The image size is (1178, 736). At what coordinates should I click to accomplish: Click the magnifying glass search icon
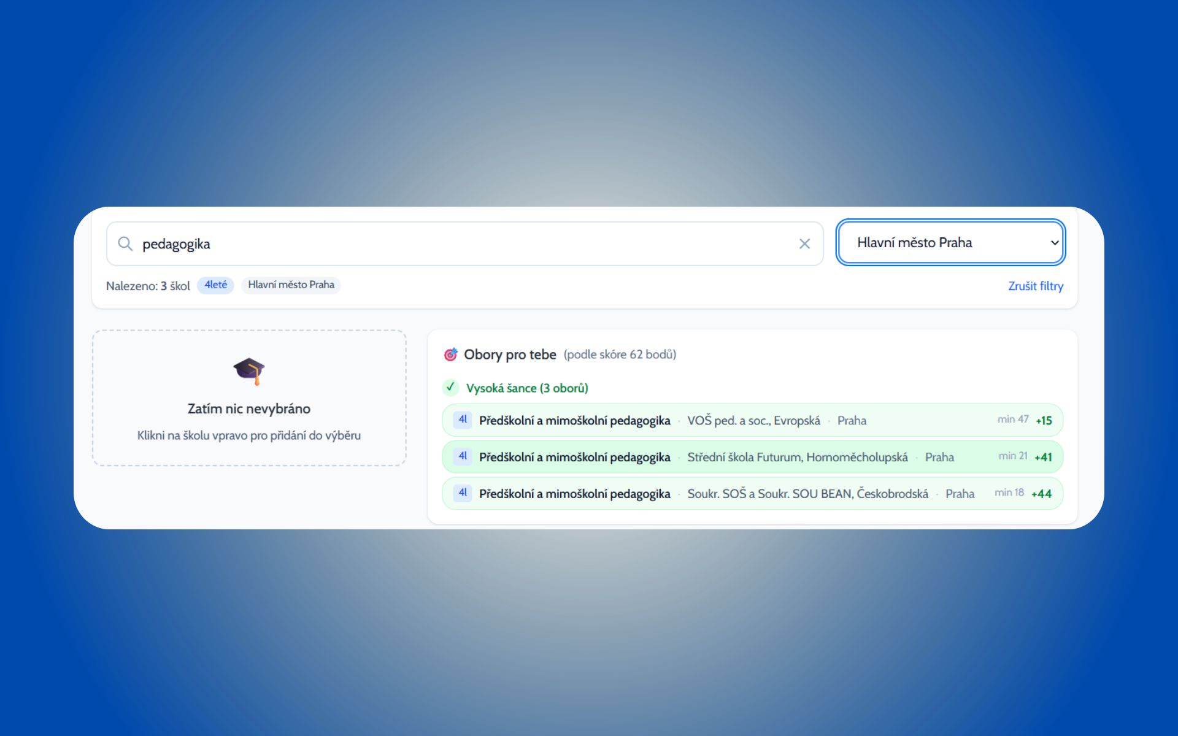tap(125, 243)
